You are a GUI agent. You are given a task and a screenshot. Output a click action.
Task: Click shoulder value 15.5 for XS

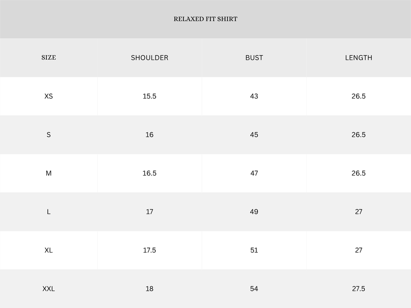150,96
